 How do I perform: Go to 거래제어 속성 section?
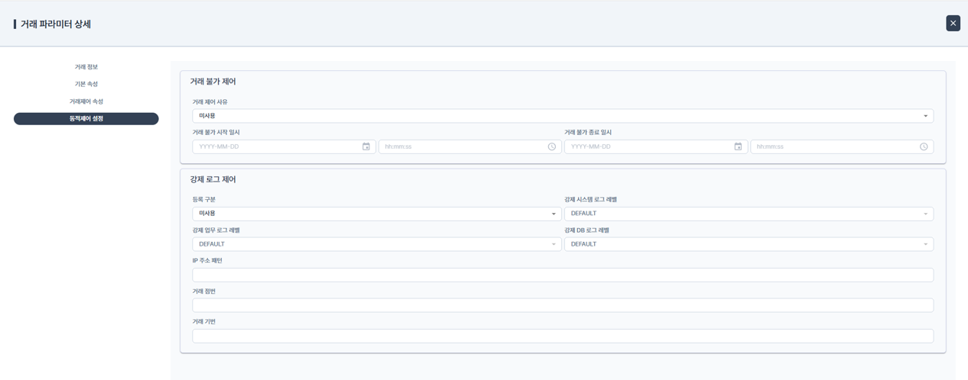[86, 101]
